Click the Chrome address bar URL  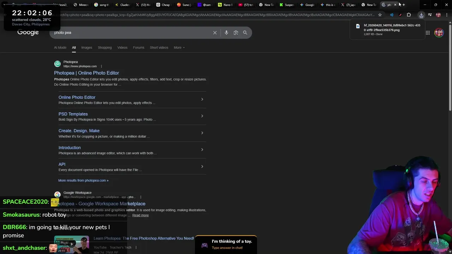pos(215,15)
